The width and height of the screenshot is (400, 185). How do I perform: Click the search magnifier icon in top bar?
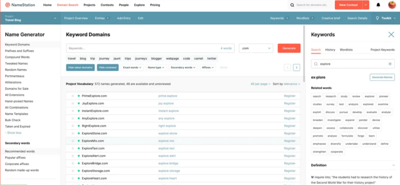[x=292, y=5]
